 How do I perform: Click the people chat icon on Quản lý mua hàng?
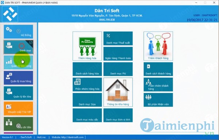tap(9, 76)
